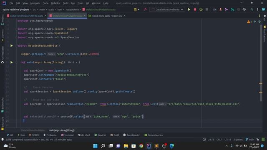The image size is (267, 150).
Task: Click hackprotech breadcrumb in navigation bar
Action: pos(72,10)
